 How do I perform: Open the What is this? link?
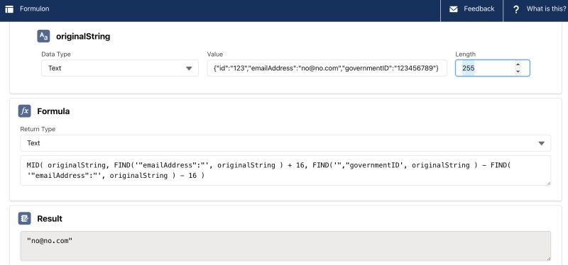(536, 9)
